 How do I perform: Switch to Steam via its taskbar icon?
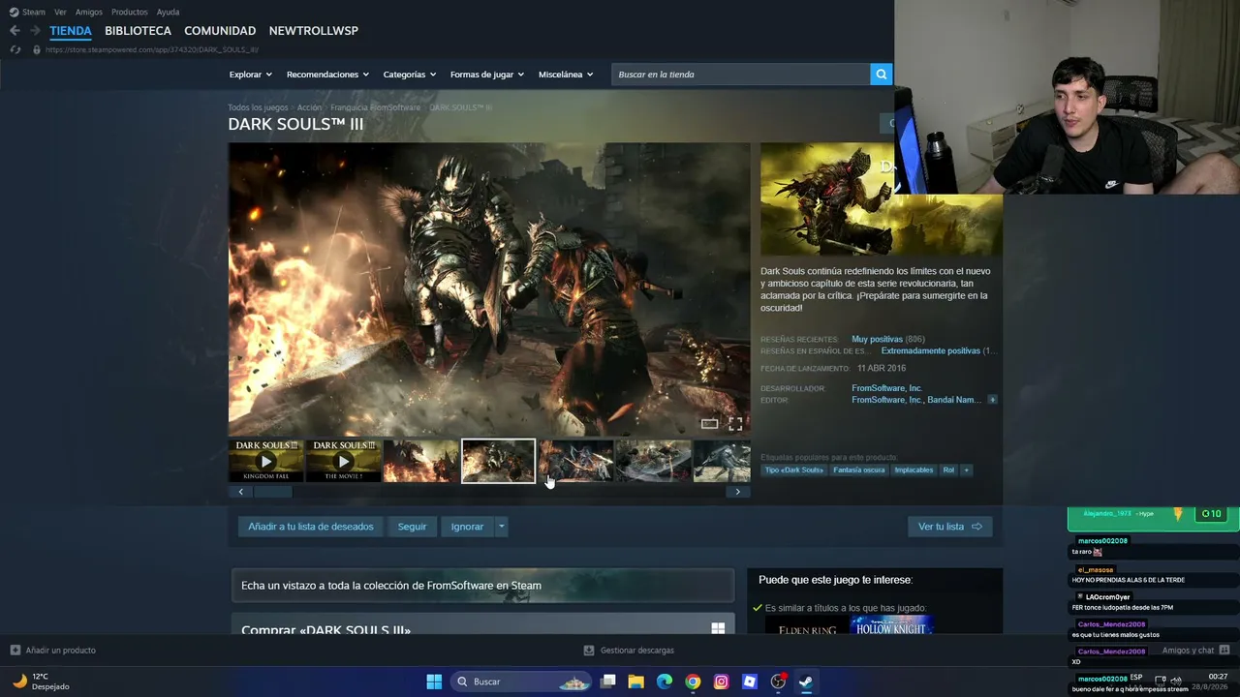[x=806, y=682]
